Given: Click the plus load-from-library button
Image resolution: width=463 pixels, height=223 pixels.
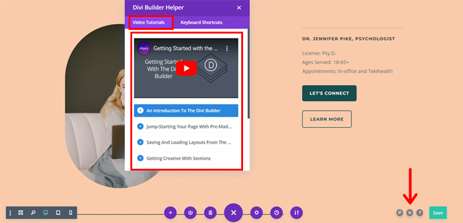Looking at the screenshot, I should click(x=171, y=213).
